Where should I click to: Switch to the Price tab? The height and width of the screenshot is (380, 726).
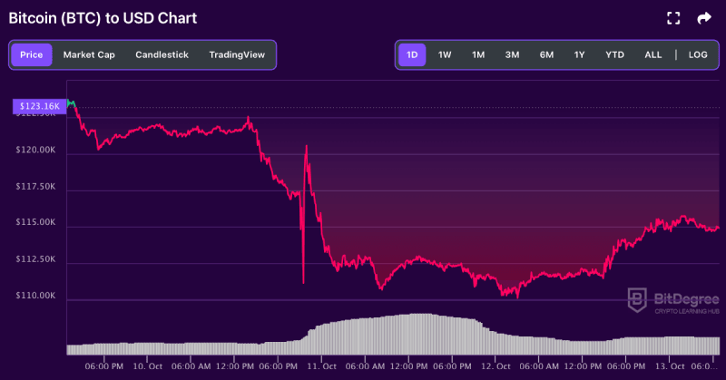(x=32, y=55)
